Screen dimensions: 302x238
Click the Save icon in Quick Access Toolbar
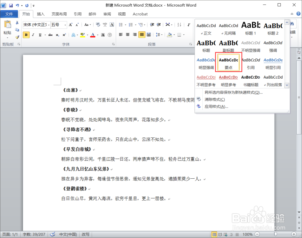[11, 5]
